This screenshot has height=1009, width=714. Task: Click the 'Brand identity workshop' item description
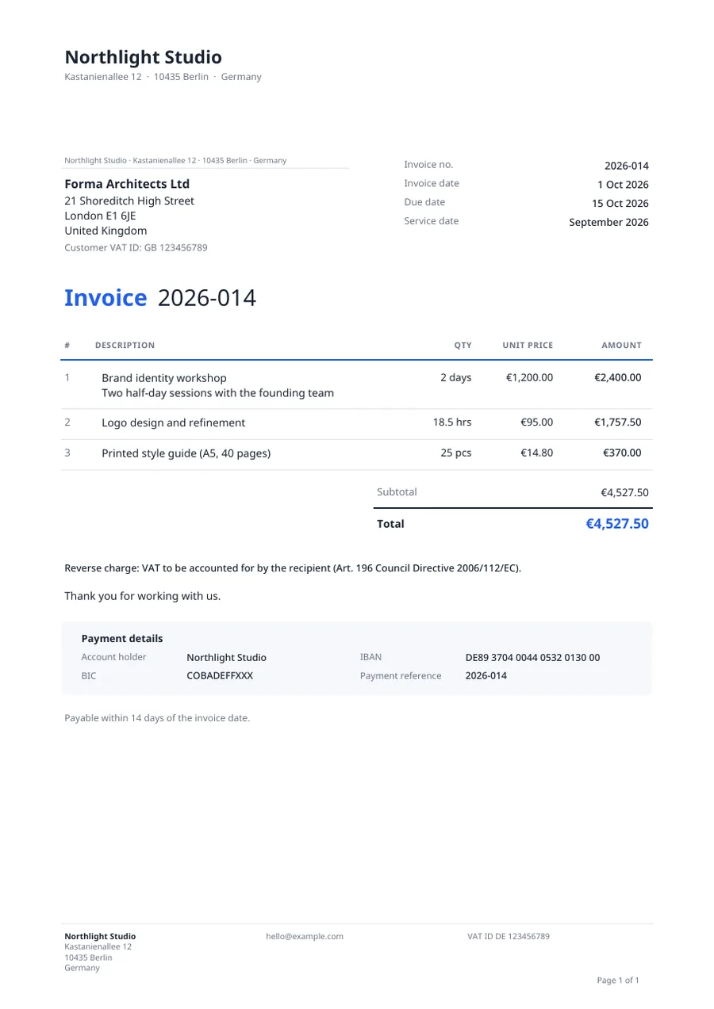click(x=164, y=378)
